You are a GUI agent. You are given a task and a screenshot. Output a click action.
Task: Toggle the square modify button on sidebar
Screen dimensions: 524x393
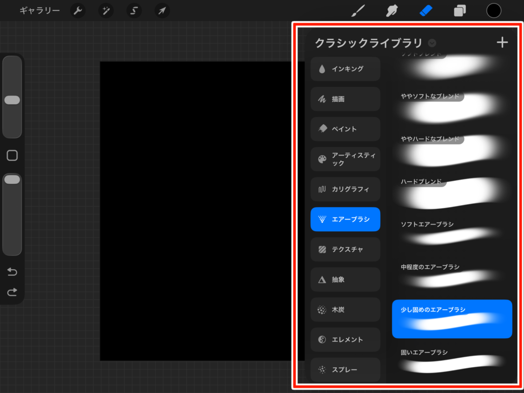tap(12, 156)
